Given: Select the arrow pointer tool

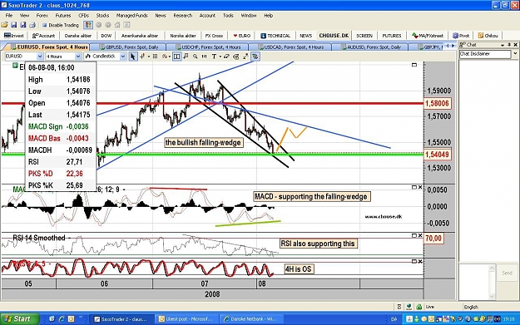Looking at the screenshot, I should click(x=132, y=57).
